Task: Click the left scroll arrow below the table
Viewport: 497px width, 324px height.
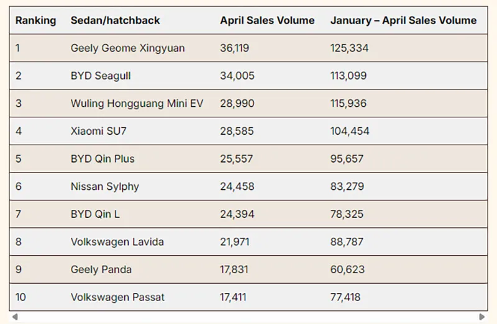Action: pos(15,317)
